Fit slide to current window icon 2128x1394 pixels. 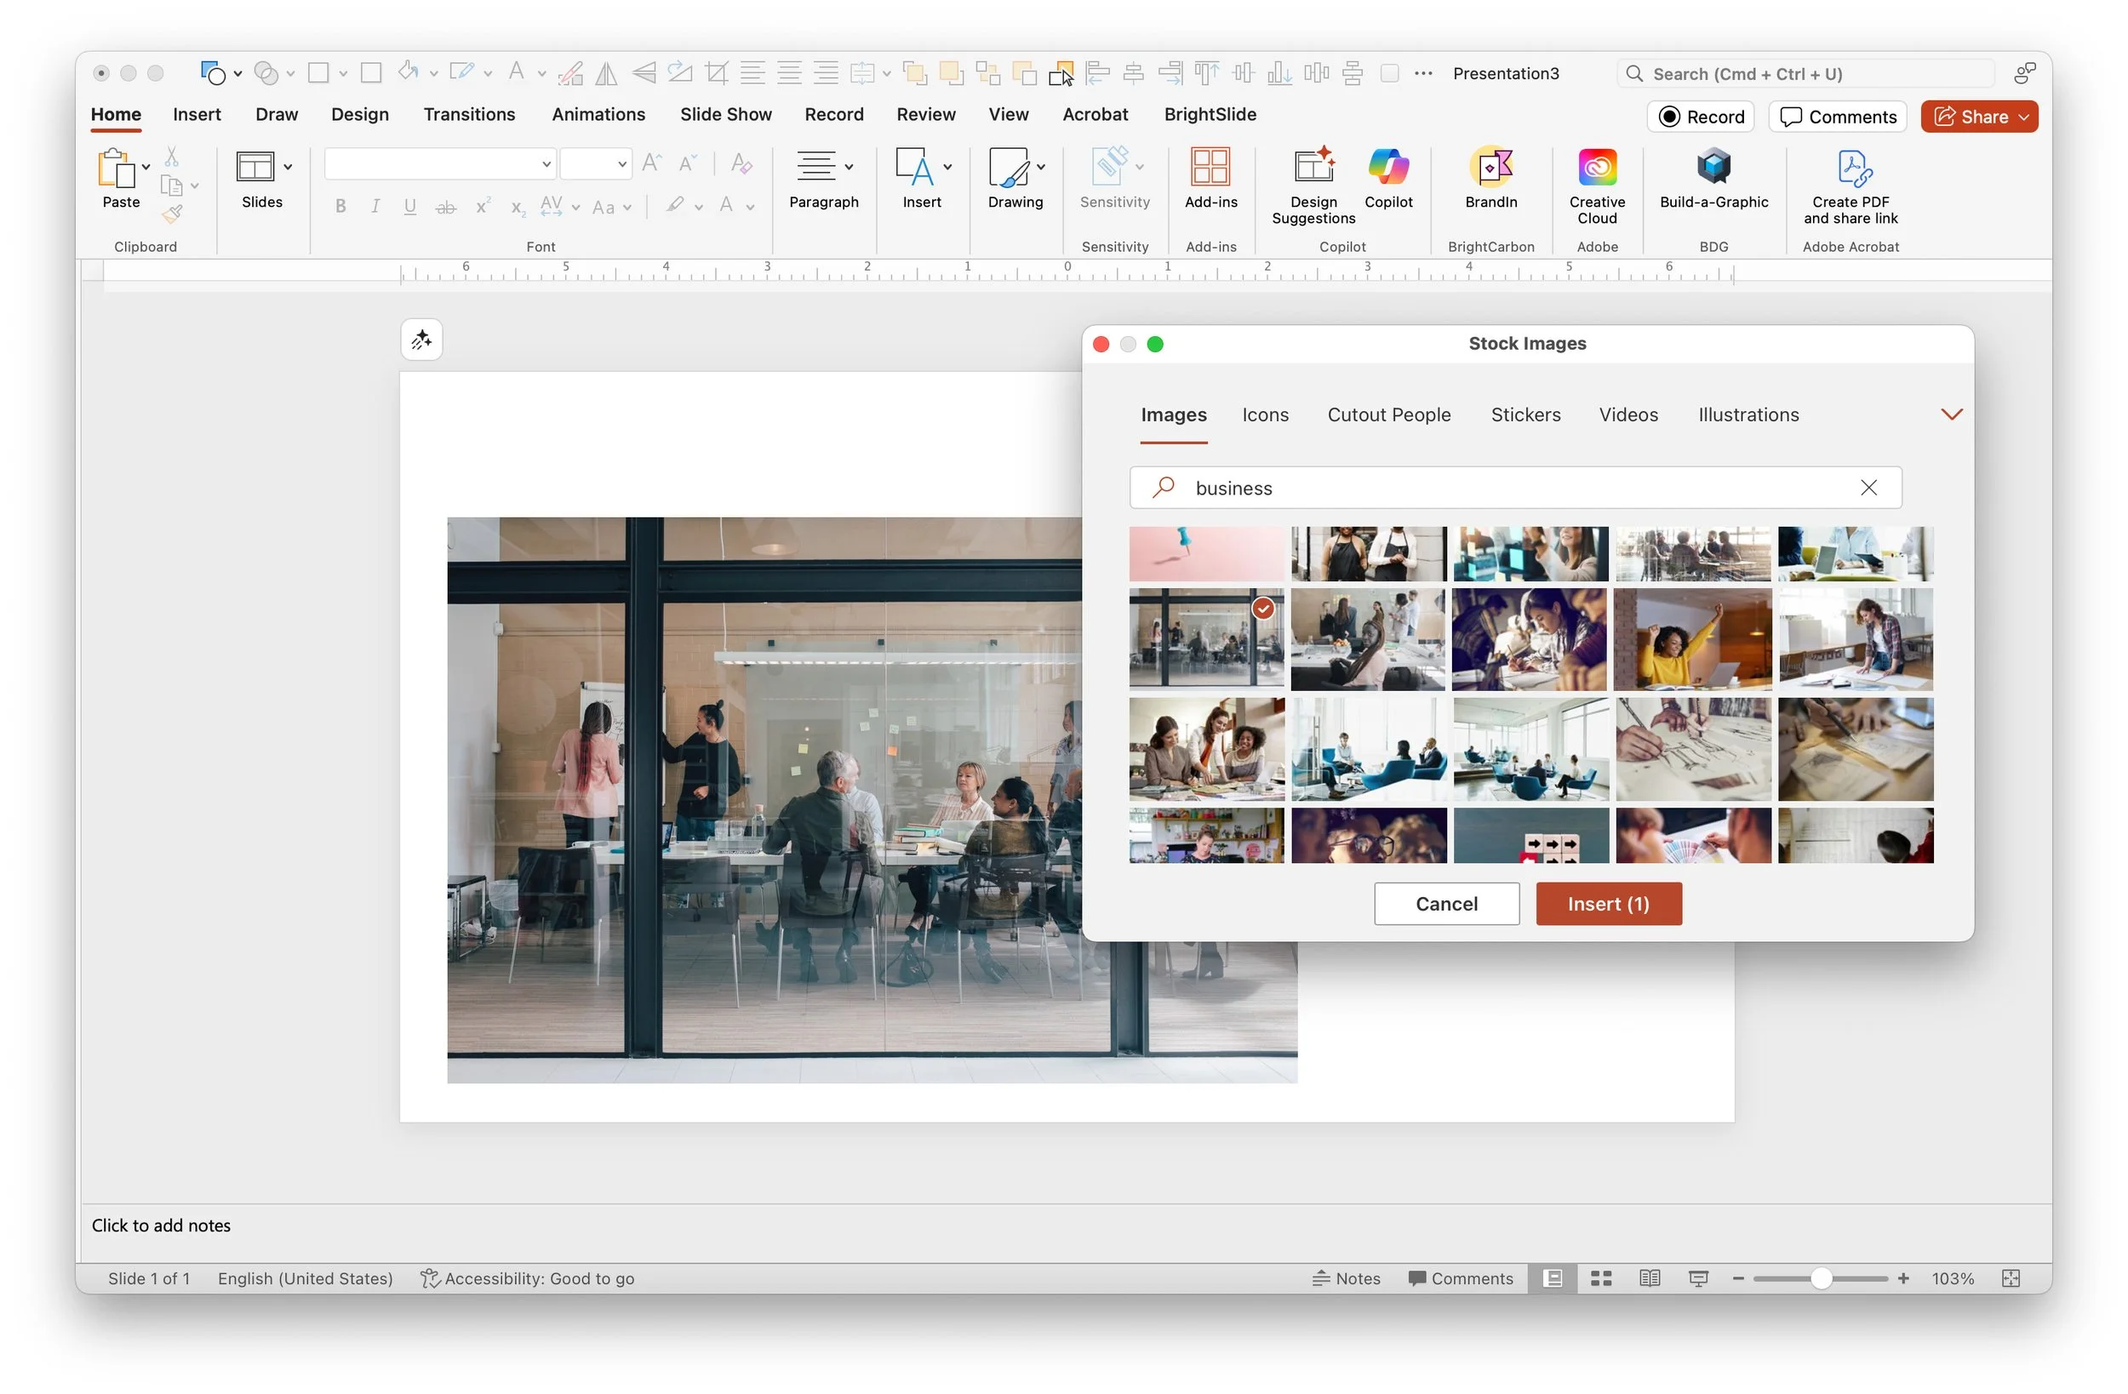(2011, 1278)
